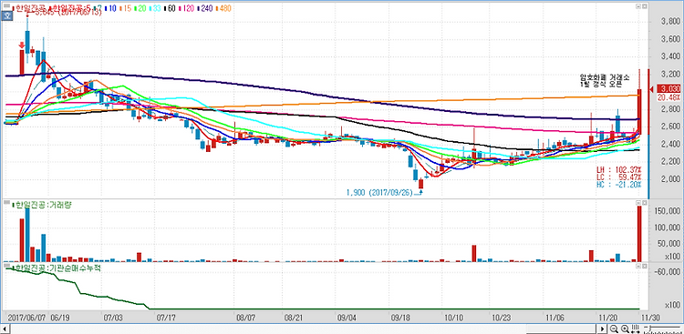Zoom out the chart with minus magnifier

click(x=614, y=329)
